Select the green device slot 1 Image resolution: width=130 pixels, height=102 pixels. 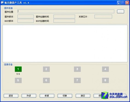(x=18, y=69)
